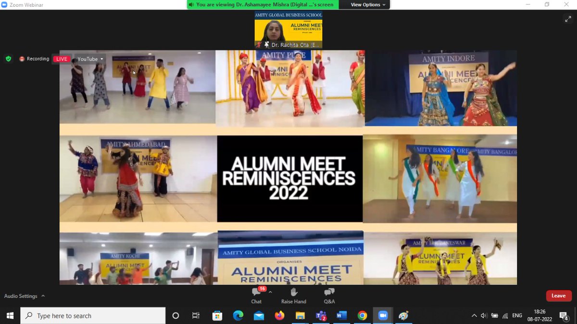Screen dimensions: 577x324
Task: Open Microsoft Teams on the taskbar
Action: coord(321,315)
